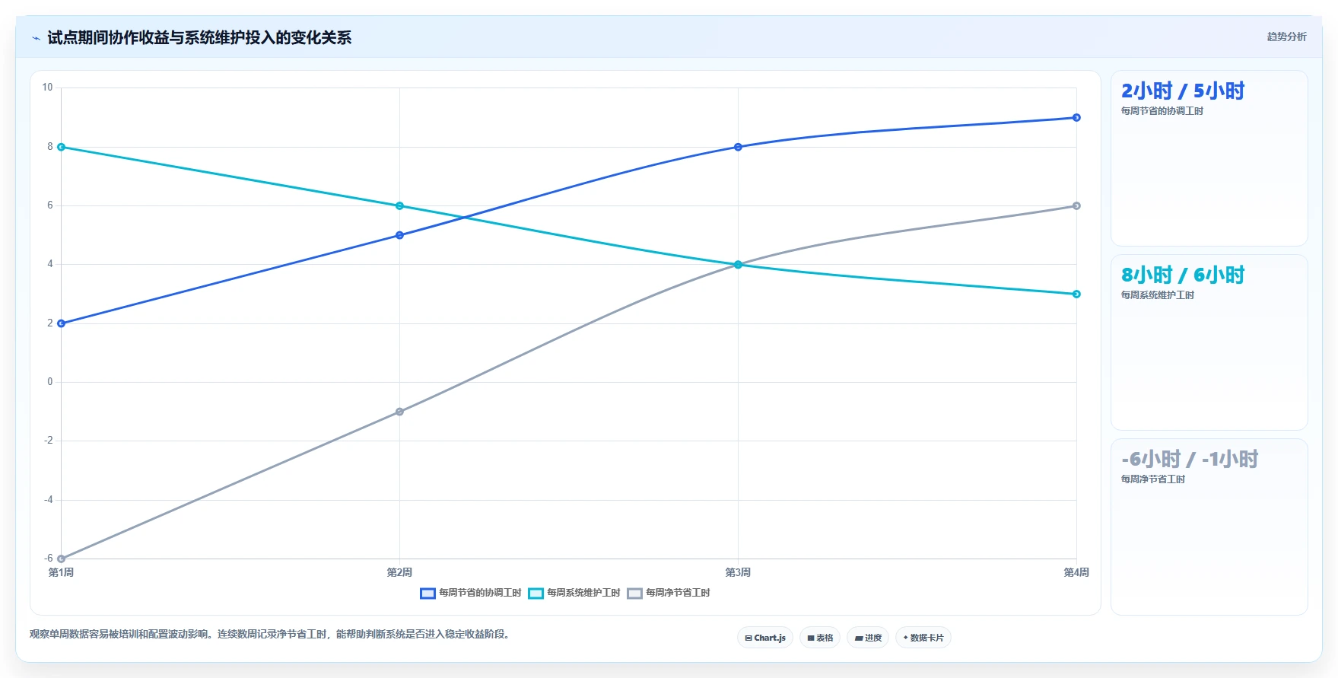Screen dimensions: 1338x678
Task: Click the blue data point at 第1周 (value 2)
Action: coord(61,323)
